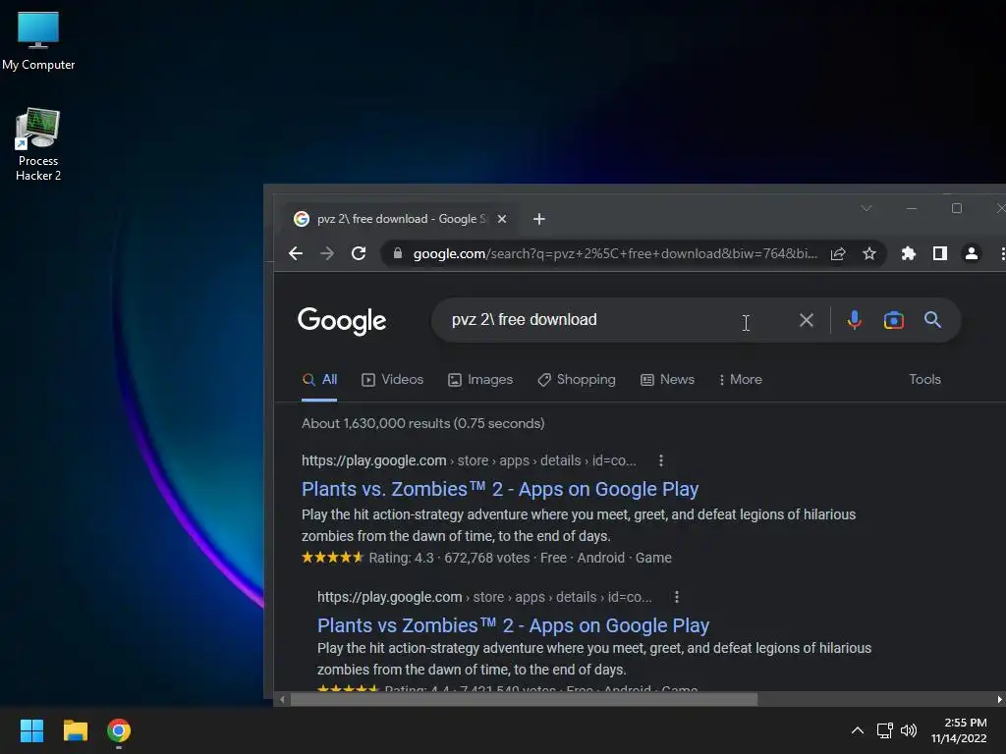1006x754 pixels.
Task: Open the My Computer desktop icon
Action: click(38, 39)
